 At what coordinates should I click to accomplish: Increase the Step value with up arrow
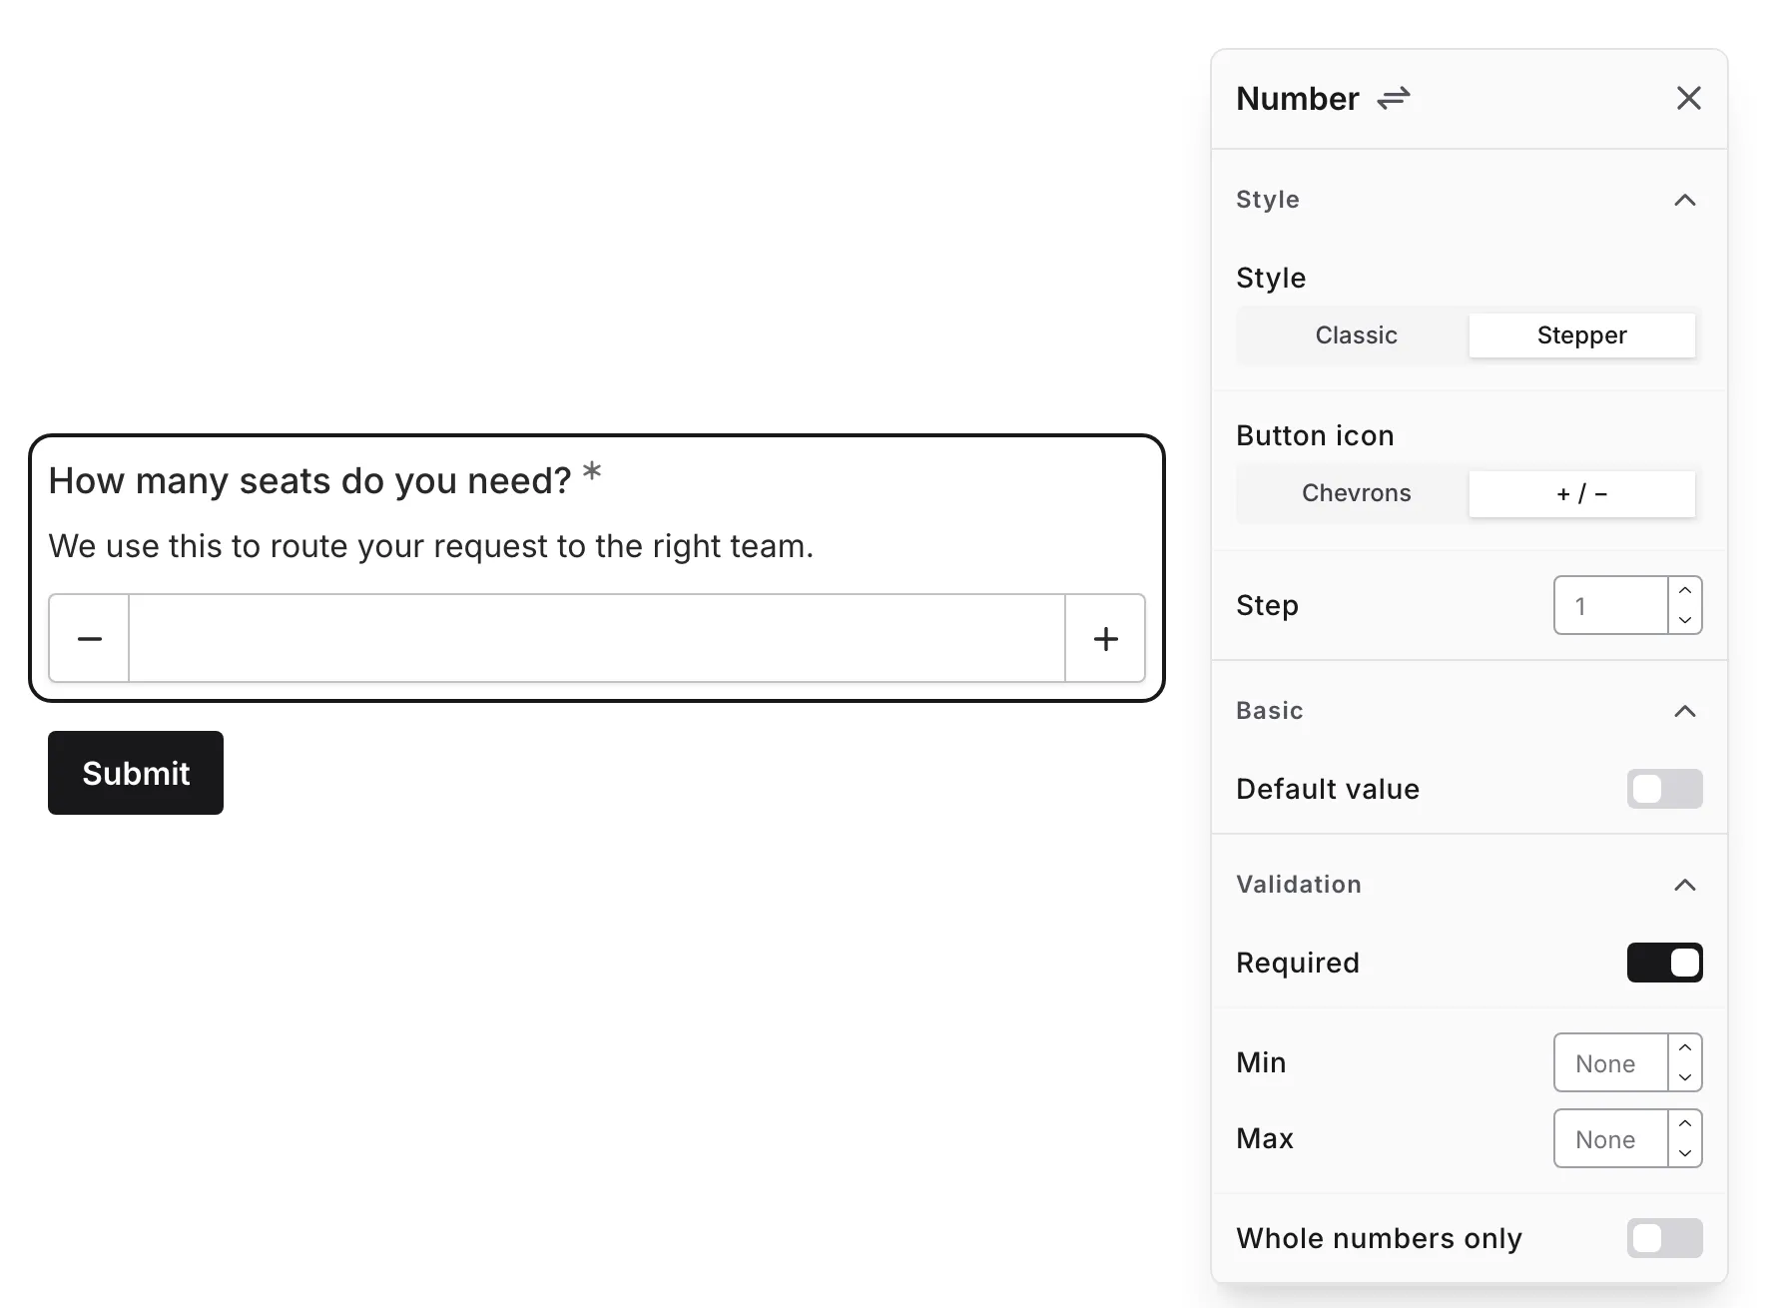1685,590
